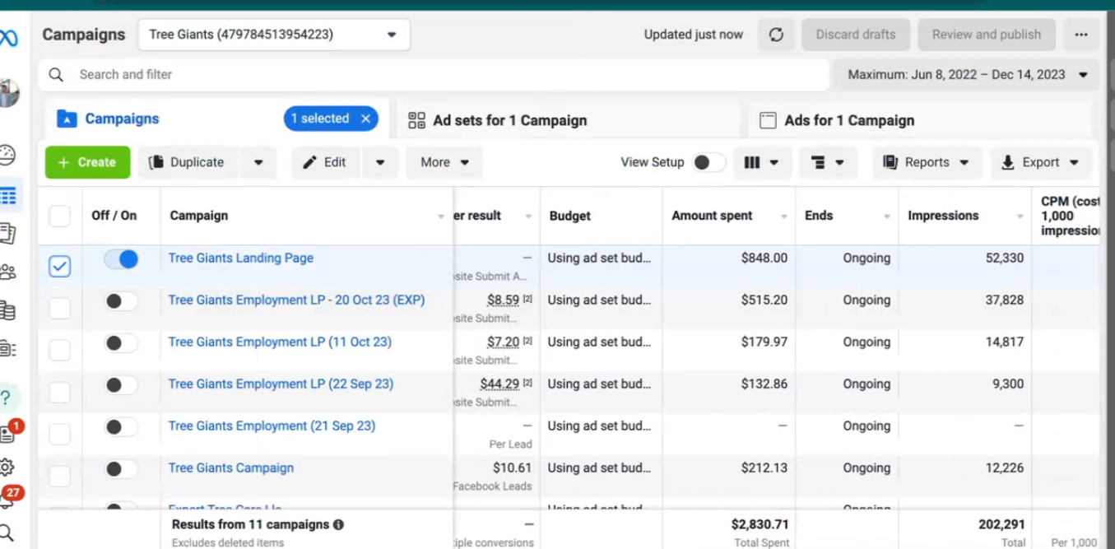Turn on Tree Giants Employment (21 Sep 23)
The image size is (1115, 549).
[121, 427]
